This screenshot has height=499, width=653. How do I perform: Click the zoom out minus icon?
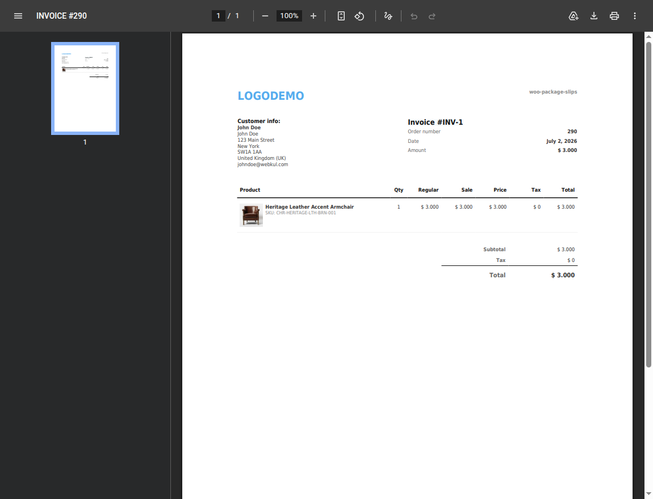tap(265, 16)
